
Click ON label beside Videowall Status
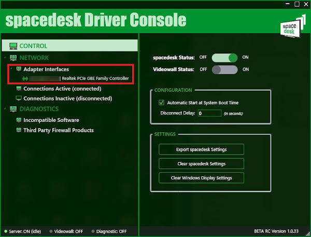coord(246,69)
